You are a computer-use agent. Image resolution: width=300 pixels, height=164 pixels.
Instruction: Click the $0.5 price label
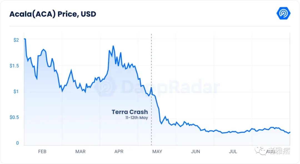[14, 117]
